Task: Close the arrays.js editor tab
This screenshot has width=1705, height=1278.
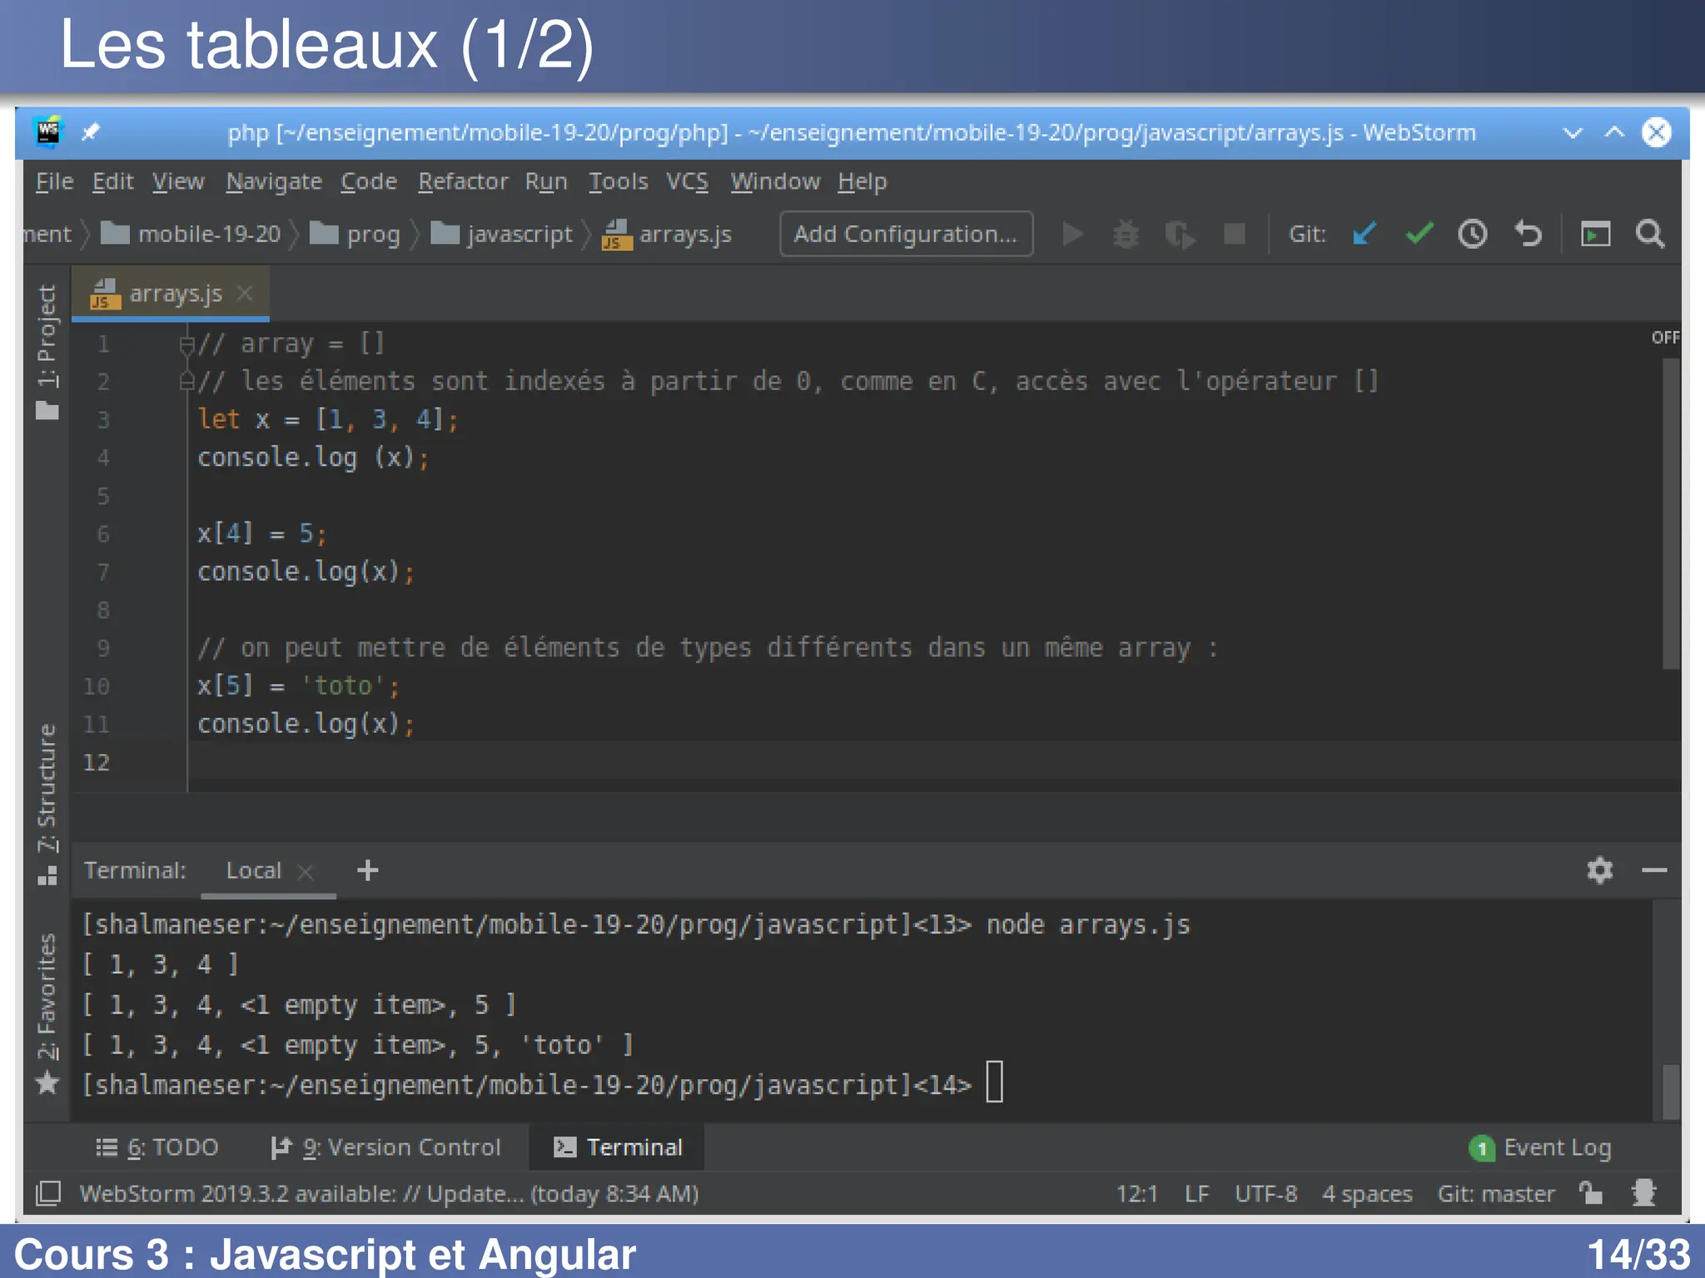Action: [244, 293]
